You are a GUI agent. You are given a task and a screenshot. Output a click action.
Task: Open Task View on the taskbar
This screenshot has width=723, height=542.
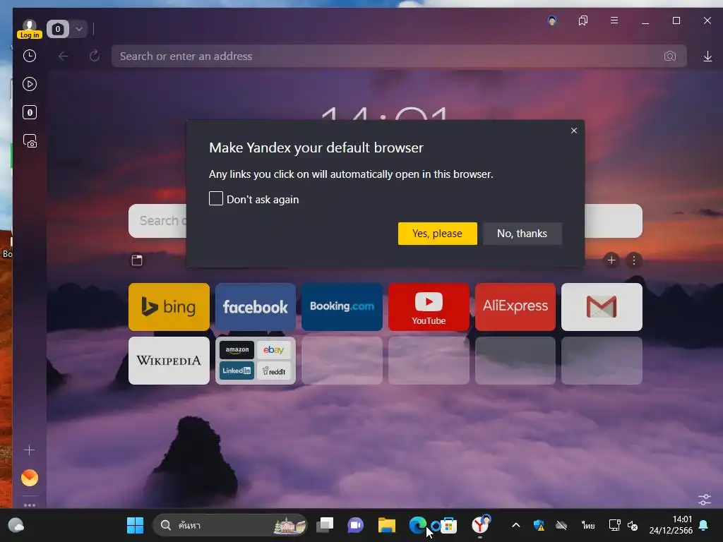point(325,525)
